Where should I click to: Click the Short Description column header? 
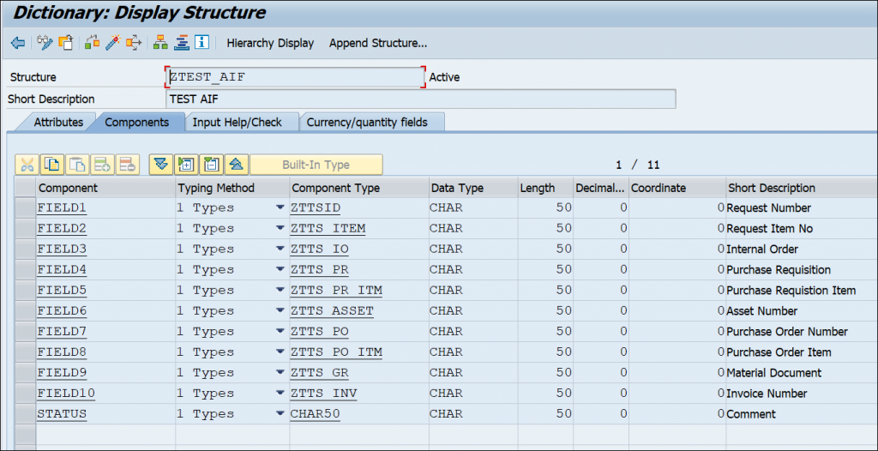coord(802,189)
